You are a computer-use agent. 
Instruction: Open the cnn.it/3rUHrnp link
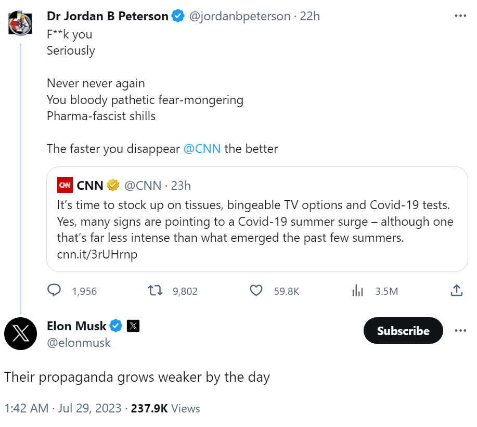[97, 255]
